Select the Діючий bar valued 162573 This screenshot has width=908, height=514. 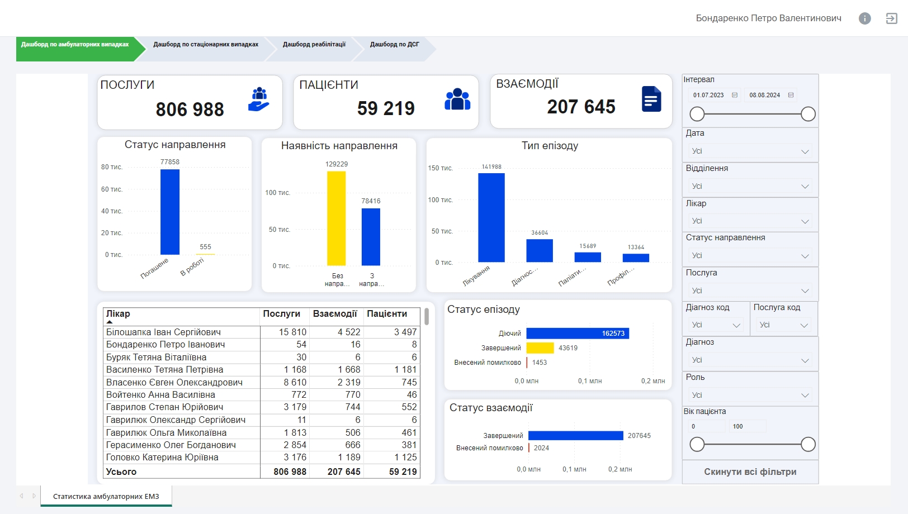(578, 334)
